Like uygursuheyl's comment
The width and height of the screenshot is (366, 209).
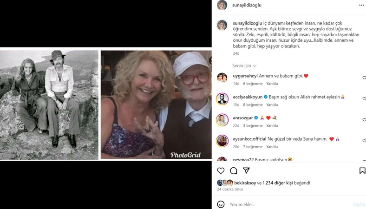pos(364,78)
